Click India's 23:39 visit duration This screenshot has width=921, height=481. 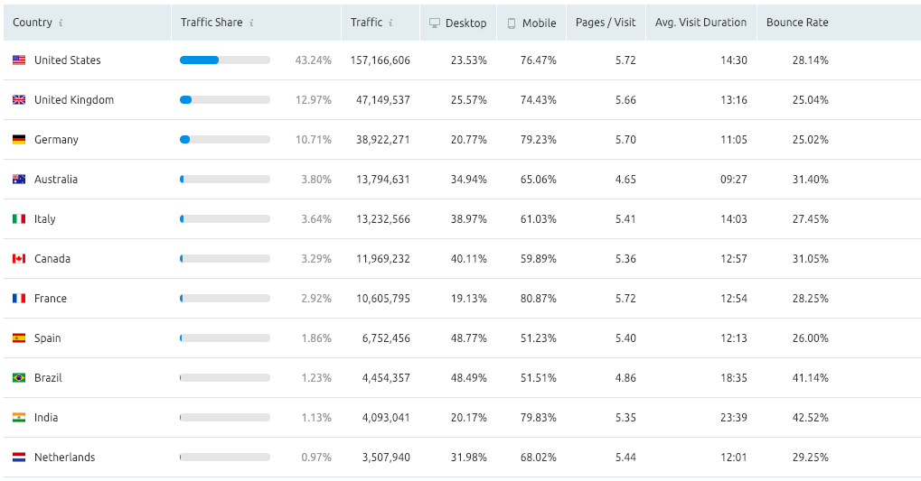pyautogui.click(x=734, y=418)
